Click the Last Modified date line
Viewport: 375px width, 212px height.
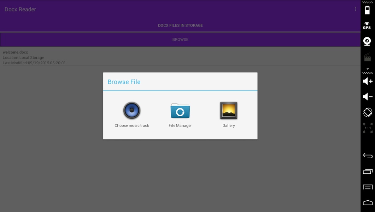click(34, 63)
